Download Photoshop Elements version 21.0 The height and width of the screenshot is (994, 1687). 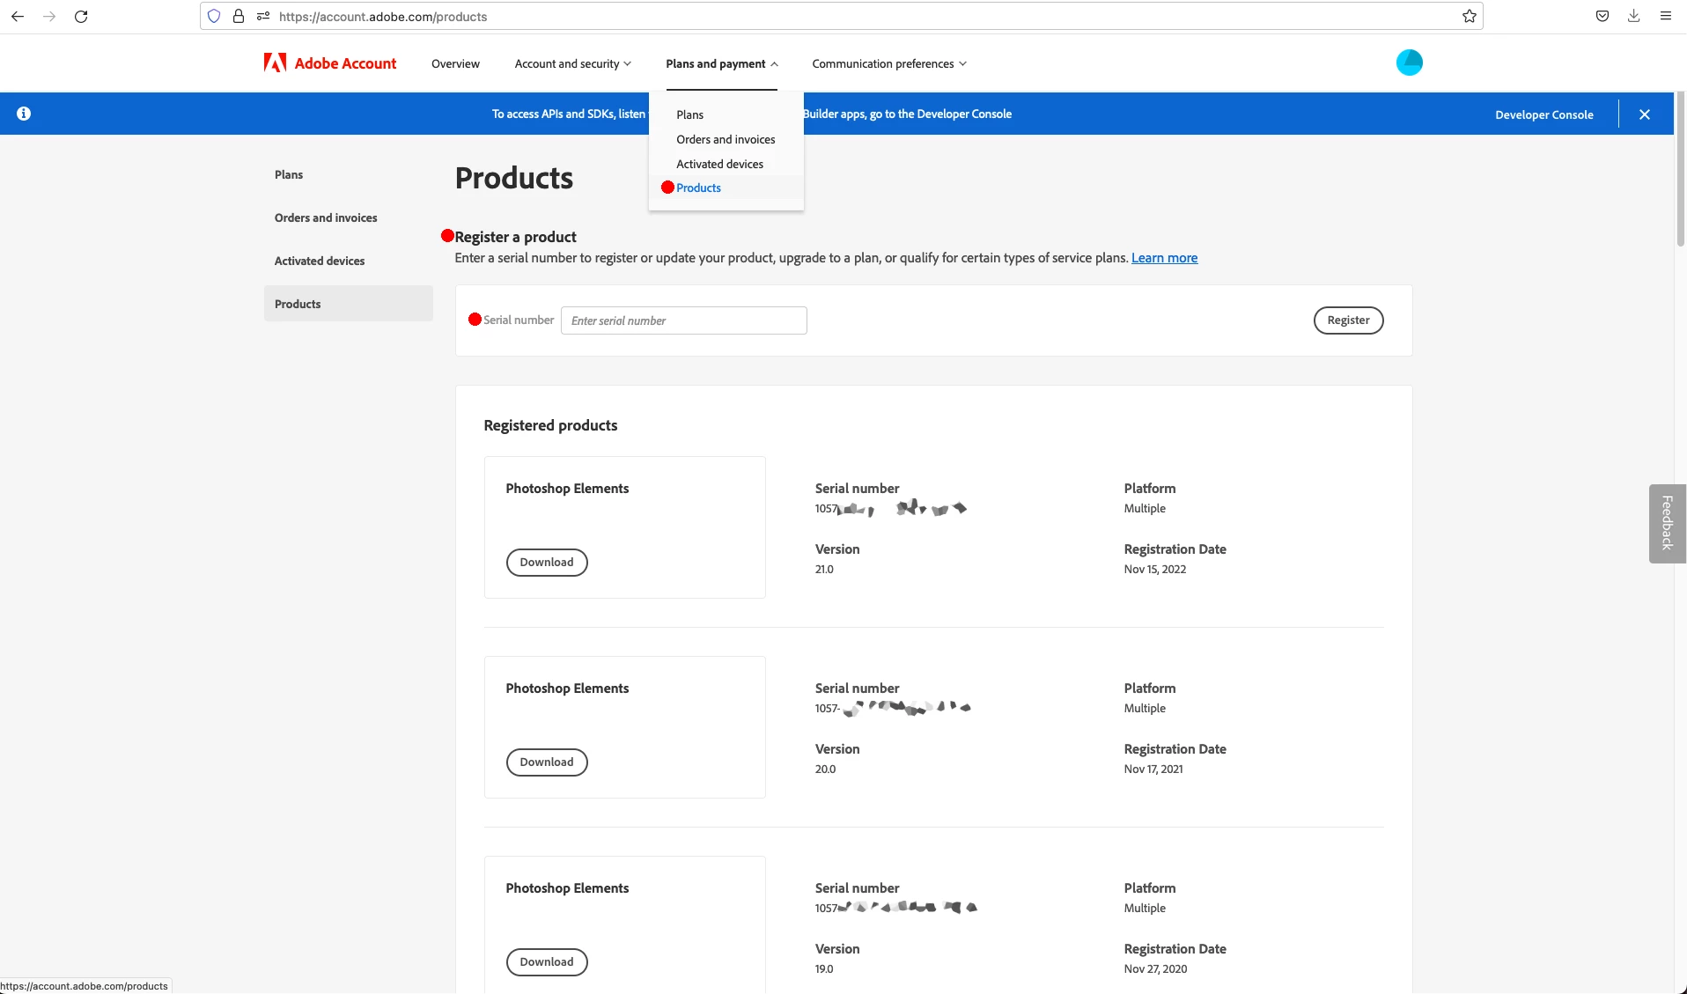point(547,563)
